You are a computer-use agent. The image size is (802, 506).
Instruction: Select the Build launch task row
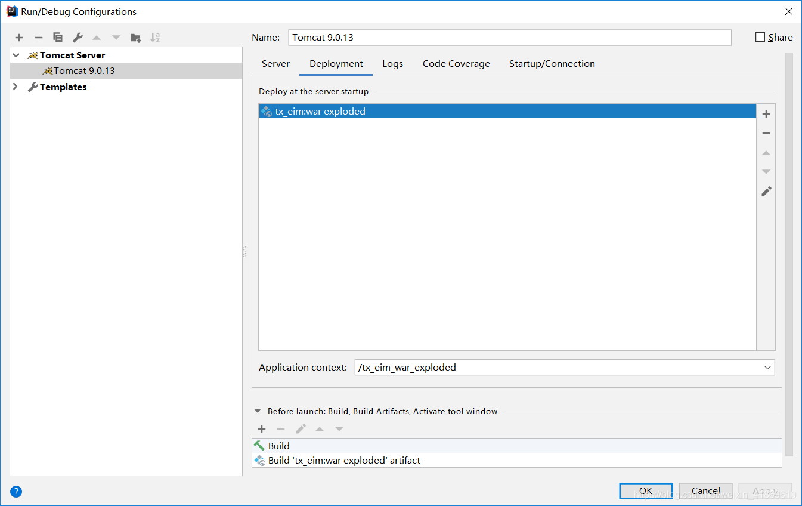pos(516,446)
